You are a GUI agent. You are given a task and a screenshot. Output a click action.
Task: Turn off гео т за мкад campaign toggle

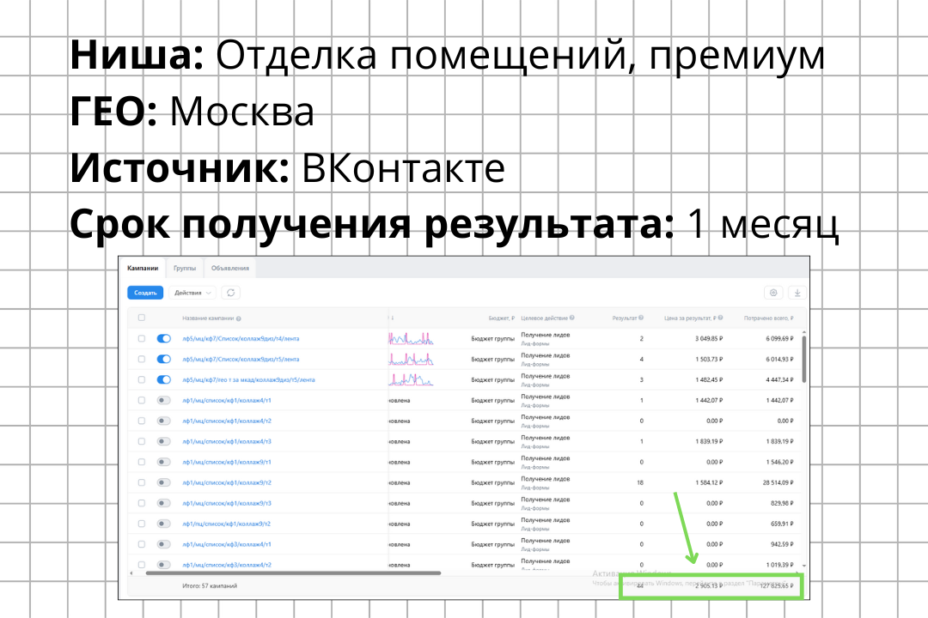click(x=164, y=379)
